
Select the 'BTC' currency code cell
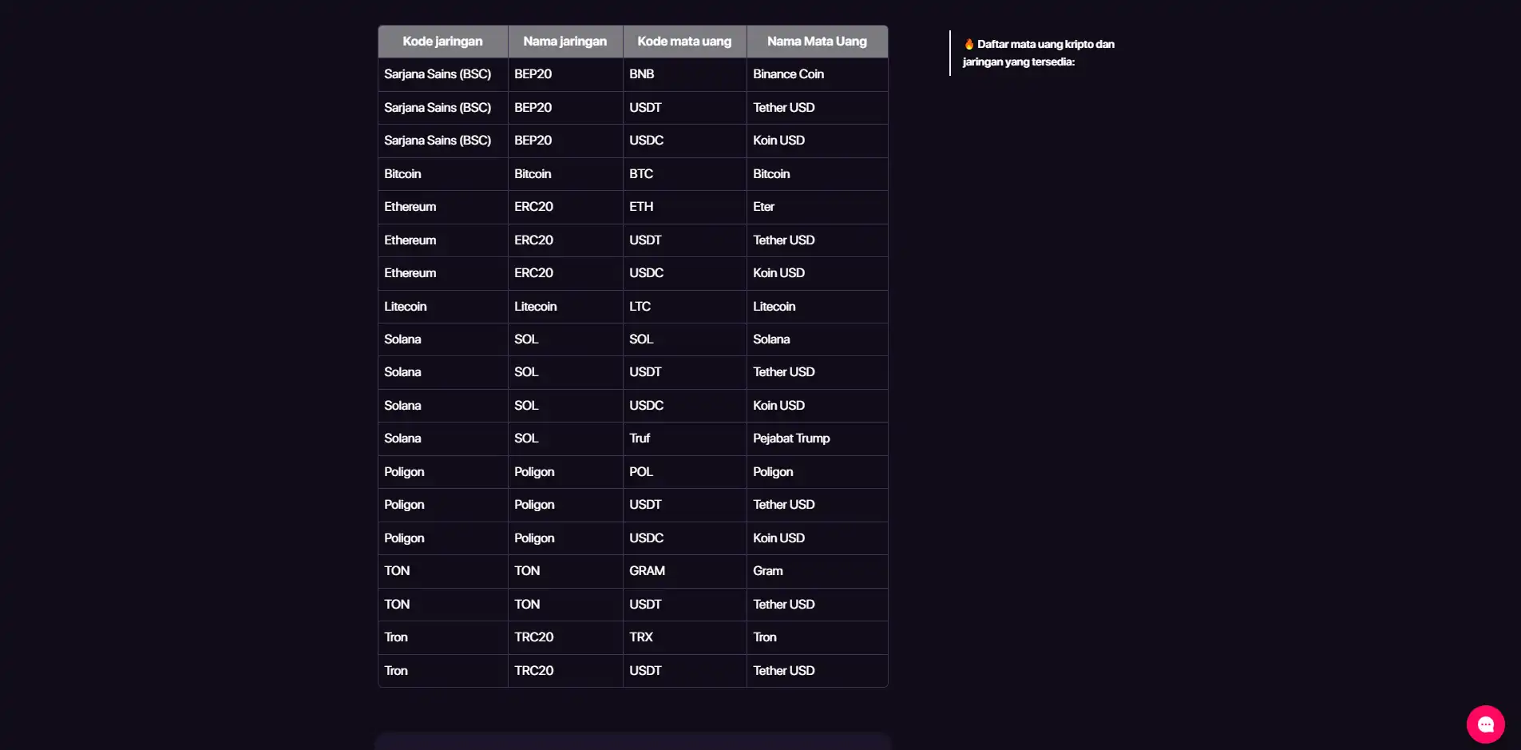pyautogui.click(x=684, y=174)
